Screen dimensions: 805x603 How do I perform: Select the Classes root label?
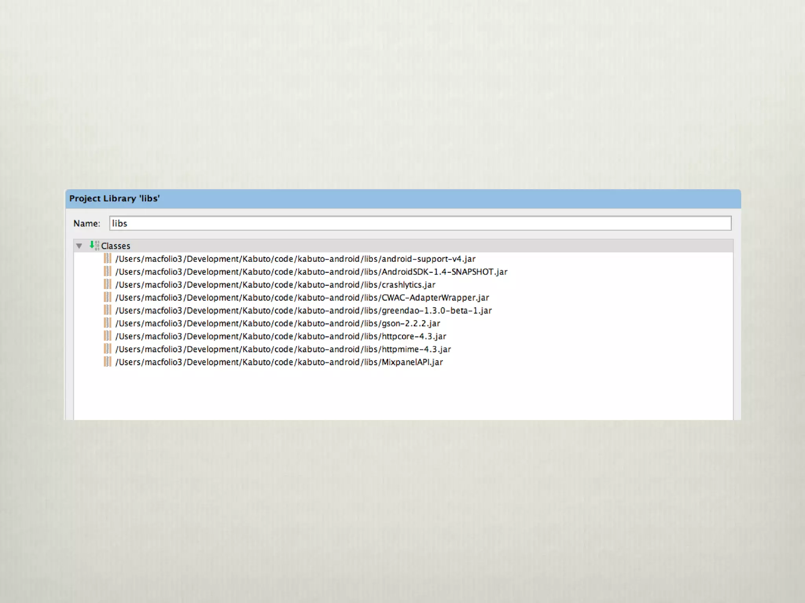click(x=116, y=246)
